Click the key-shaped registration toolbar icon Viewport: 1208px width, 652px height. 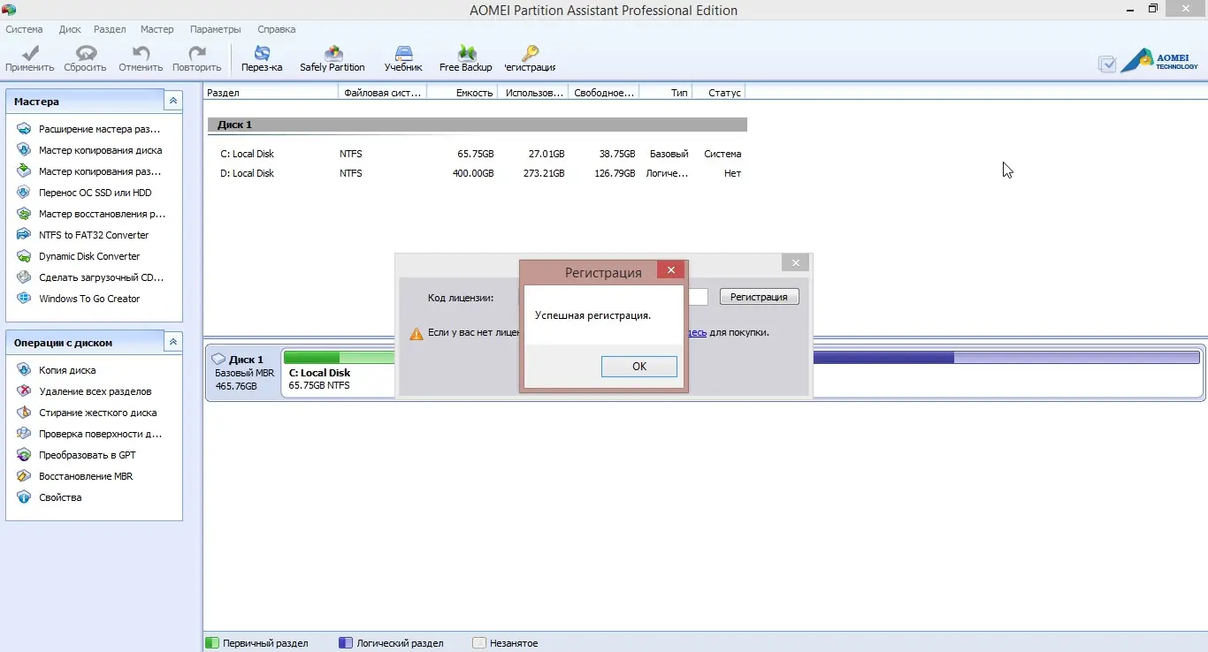[x=531, y=59]
